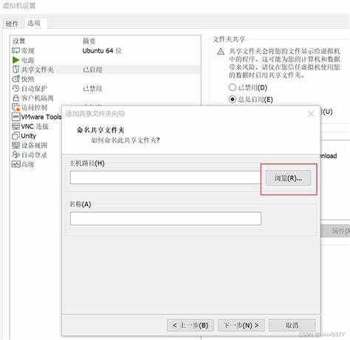This screenshot has width=350, height=340.
Task: Select the 常规 (General) settings icon
Action: click(x=16, y=51)
